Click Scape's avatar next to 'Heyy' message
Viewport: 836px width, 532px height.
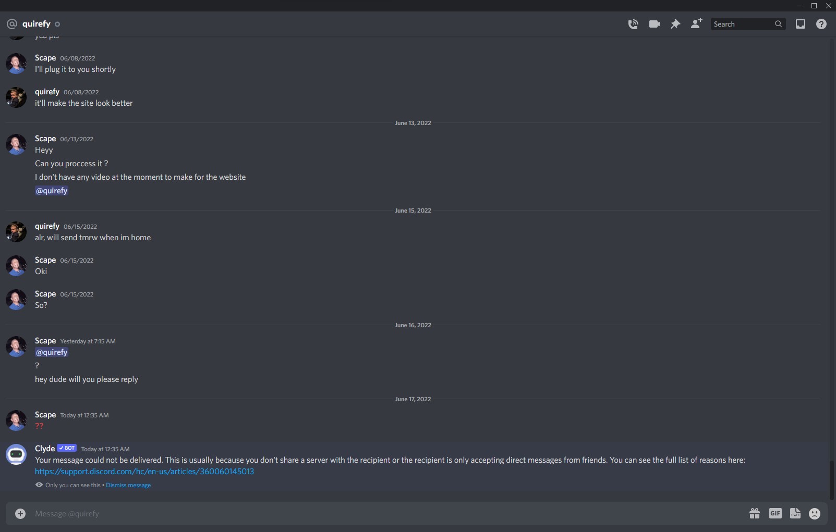pyautogui.click(x=16, y=144)
